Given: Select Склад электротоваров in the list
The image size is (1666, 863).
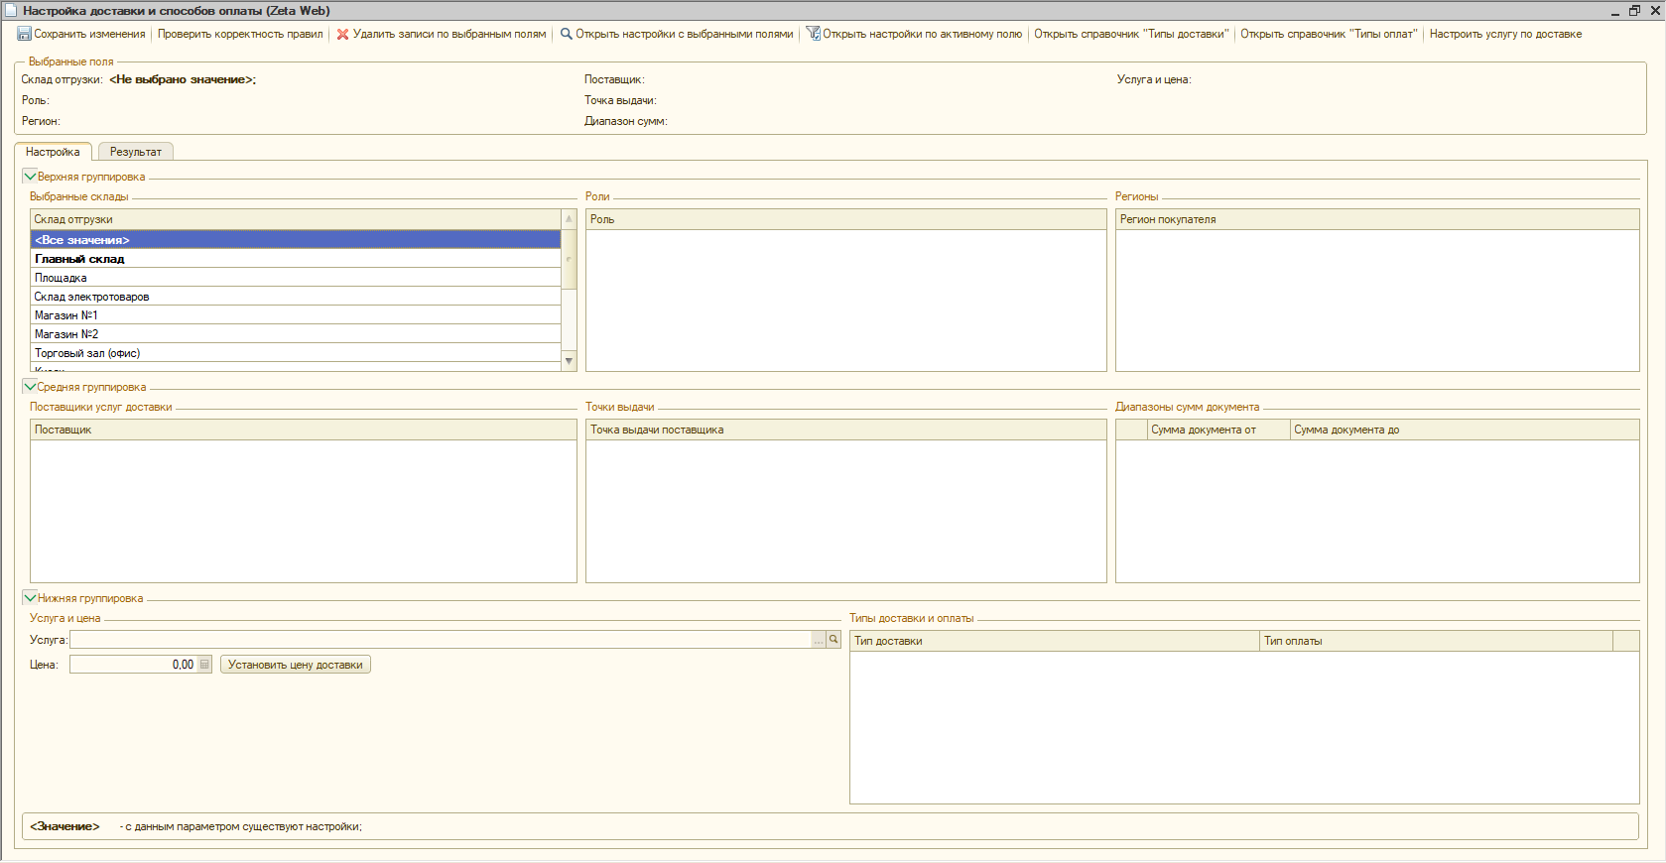Looking at the screenshot, I should pyautogui.click(x=296, y=297).
